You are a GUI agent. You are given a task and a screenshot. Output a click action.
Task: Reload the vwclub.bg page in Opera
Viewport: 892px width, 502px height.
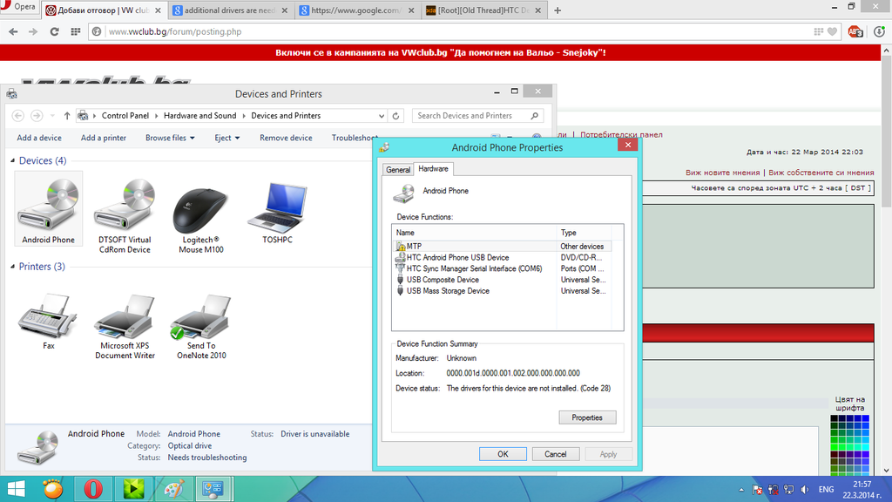coord(54,32)
